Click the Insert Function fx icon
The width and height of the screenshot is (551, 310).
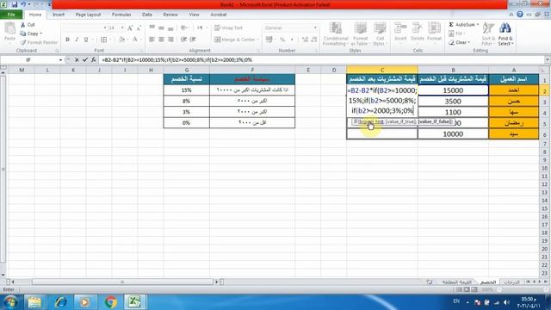click(94, 60)
